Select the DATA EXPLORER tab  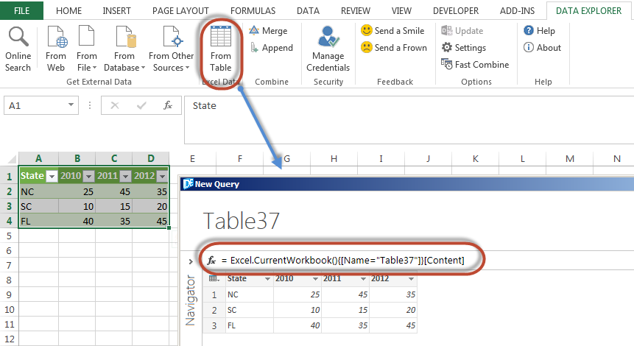[x=588, y=11]
